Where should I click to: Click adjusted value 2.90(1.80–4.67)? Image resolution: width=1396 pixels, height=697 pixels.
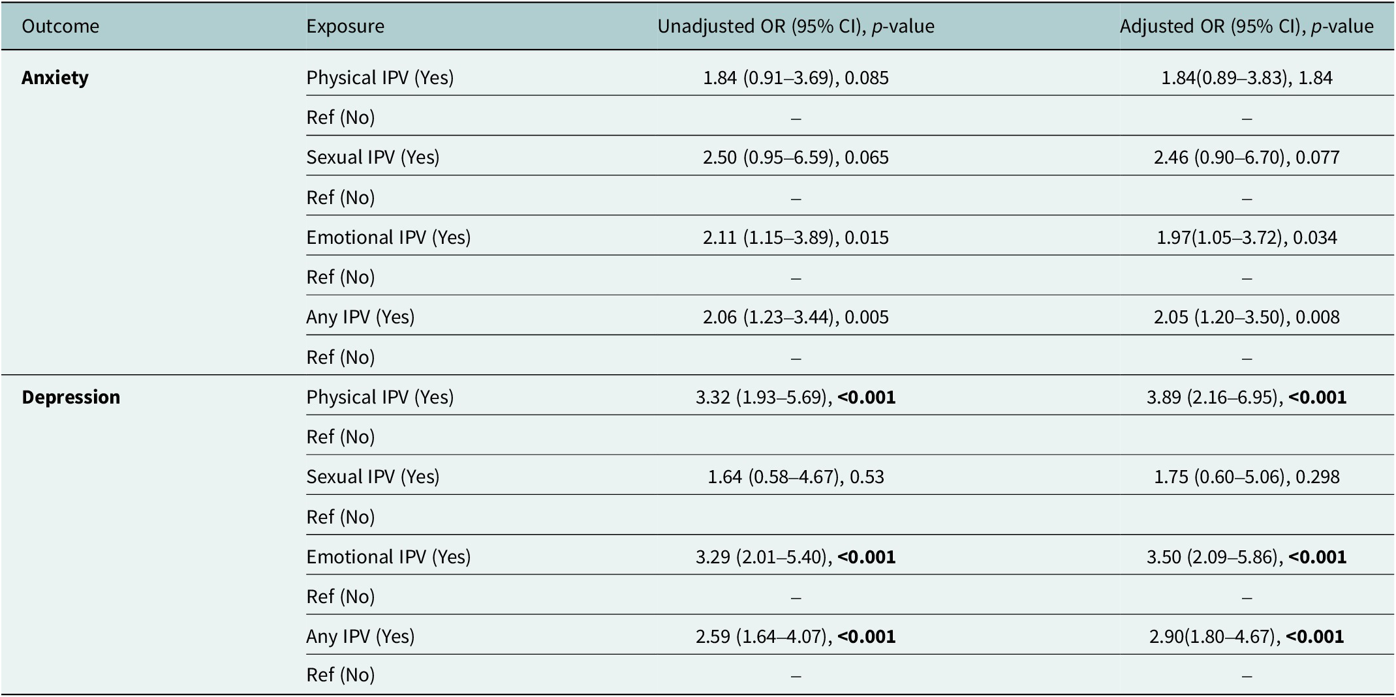coord(1213,636)
